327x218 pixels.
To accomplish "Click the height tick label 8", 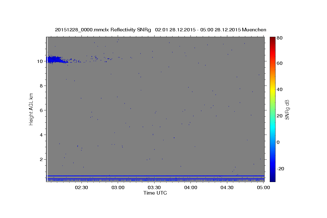I will (x=41, y=86).
